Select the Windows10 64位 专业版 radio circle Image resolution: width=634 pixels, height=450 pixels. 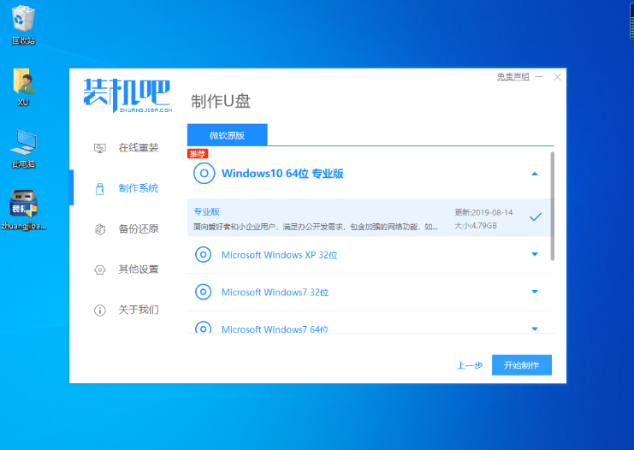(x=204, y=174)
